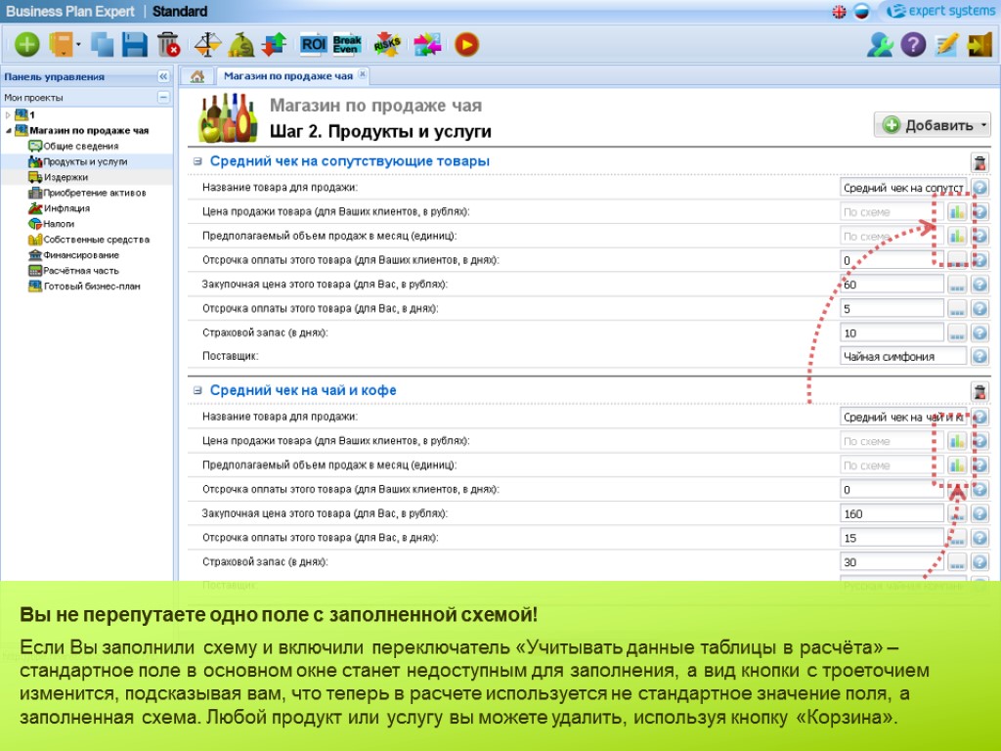Open ellipsis scheme for Закупочная цена 60
The height and width of the screenshot is (751, 1001).
pos(957,285)
